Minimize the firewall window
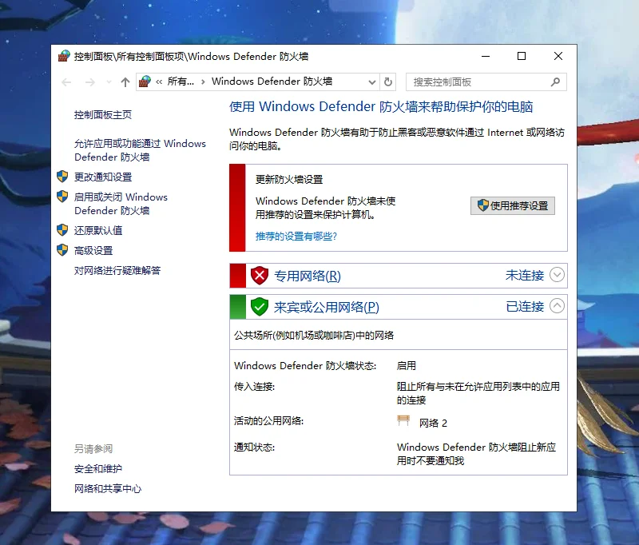 coord(486,56)
